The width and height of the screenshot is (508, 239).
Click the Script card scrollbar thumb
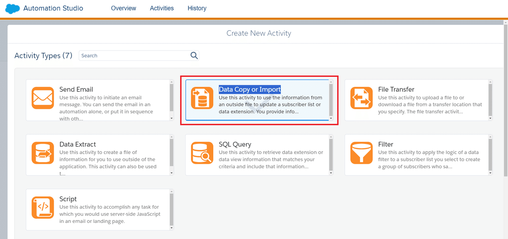point(171,209)
